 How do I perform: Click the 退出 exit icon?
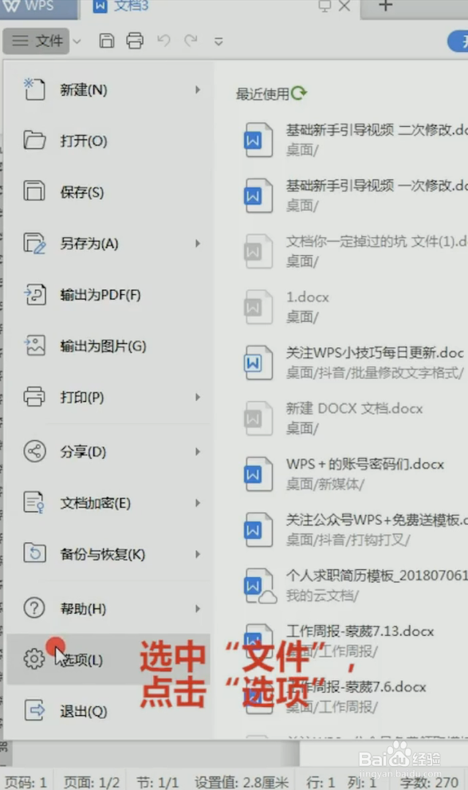click(x=34, y=710)
